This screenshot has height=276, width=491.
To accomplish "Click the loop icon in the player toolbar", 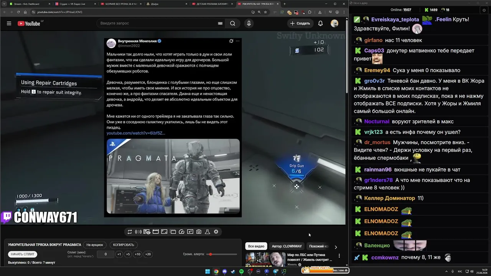I will (x=130, y=232).
